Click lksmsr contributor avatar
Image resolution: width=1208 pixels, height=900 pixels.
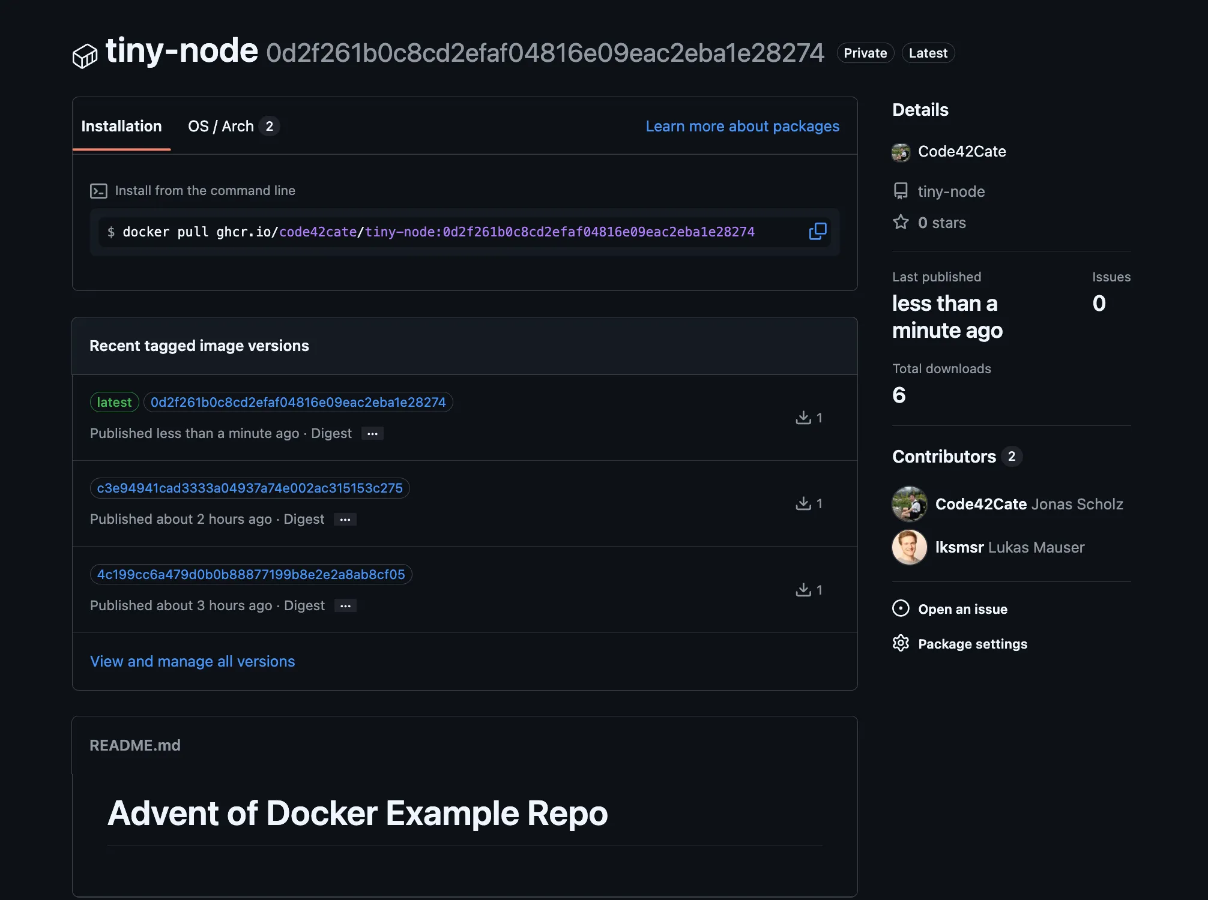click(x=909, y=547)
